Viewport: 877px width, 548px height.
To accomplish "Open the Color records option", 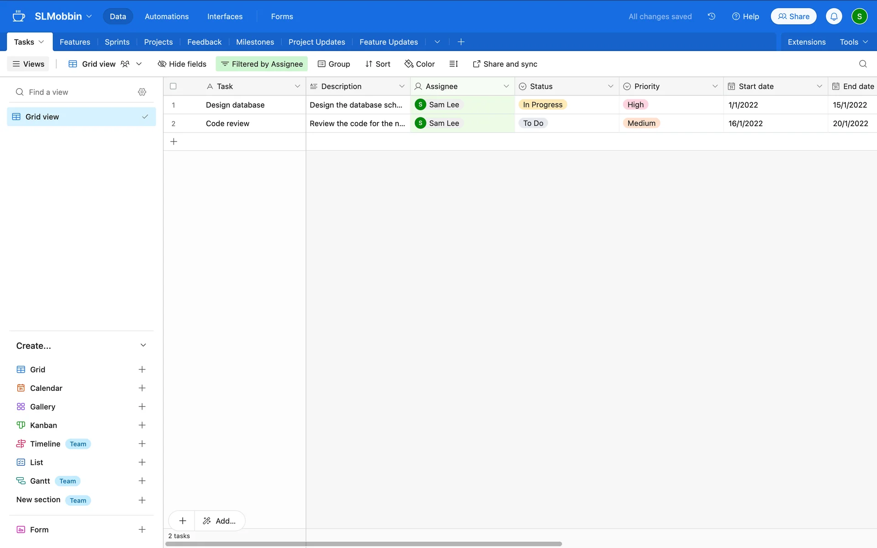I will coord(419,64).
